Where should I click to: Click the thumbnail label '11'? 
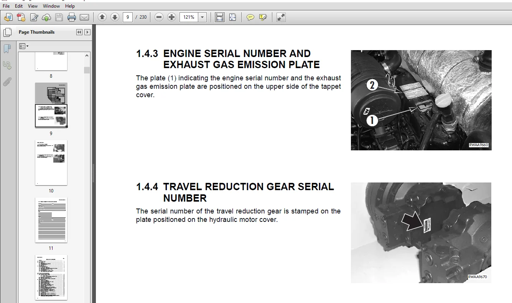pos(51,248)
